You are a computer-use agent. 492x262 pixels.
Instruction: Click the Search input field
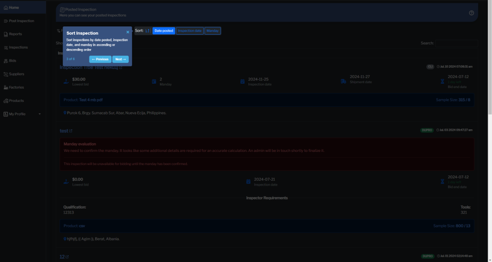456,43
